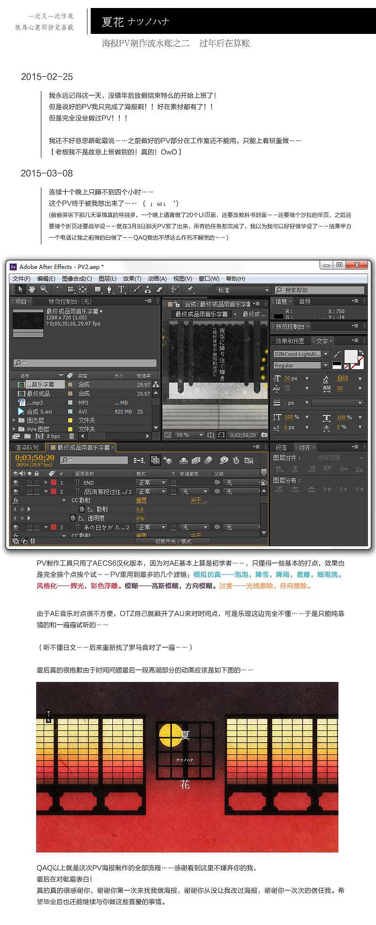The height and width of the screenshot is (925, 376).
Task: Select the Puppet Pin tool
Action: tap(190, 290)
